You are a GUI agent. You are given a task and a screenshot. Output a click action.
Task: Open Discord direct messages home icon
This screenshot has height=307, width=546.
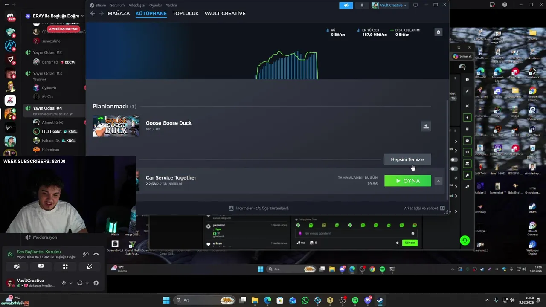pyautogui.click(x=10, y=16)
